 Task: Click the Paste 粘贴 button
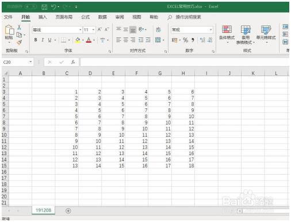(x=9, y=34)
